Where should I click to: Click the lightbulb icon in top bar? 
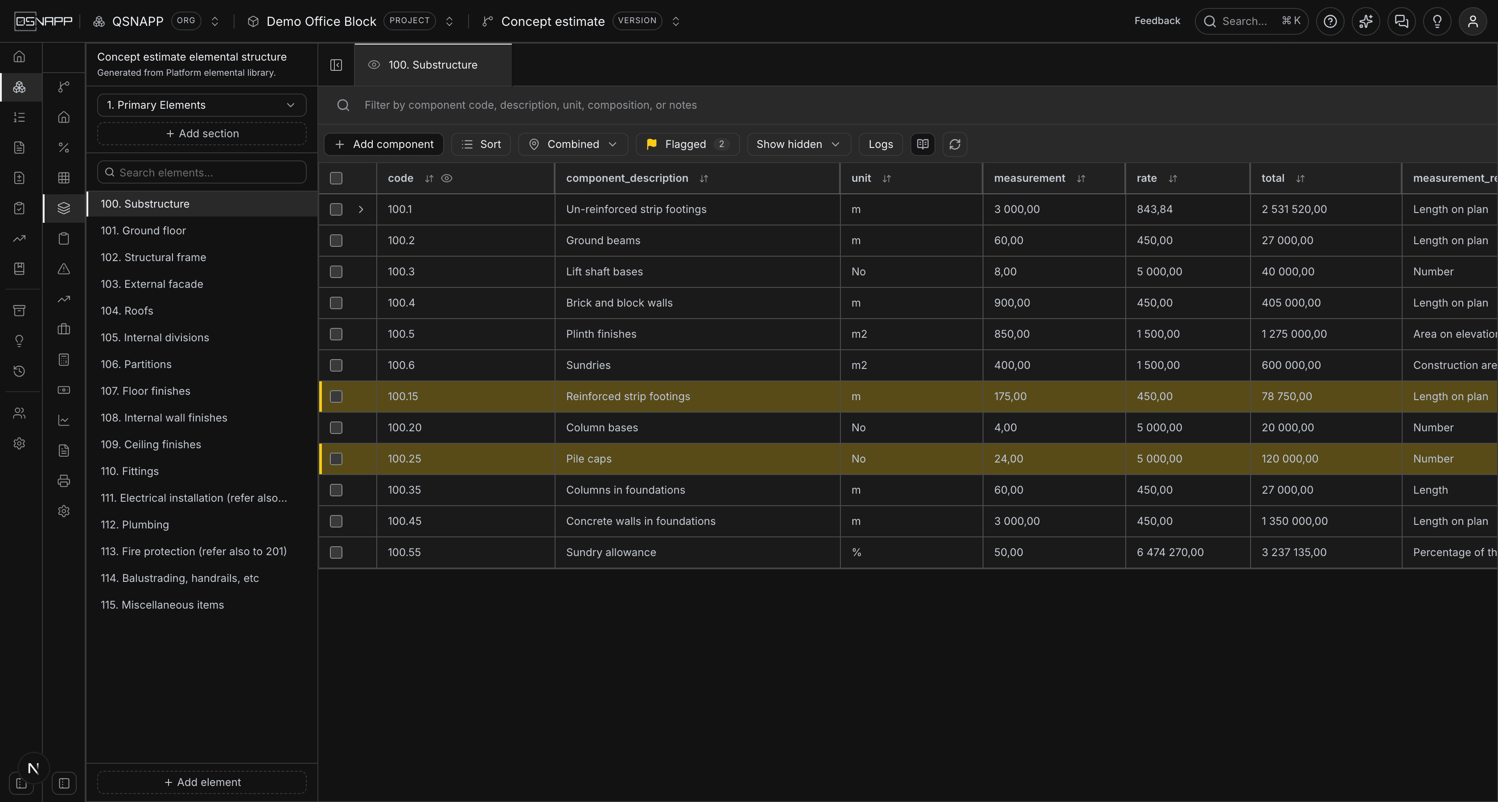tap(1437, 21)
